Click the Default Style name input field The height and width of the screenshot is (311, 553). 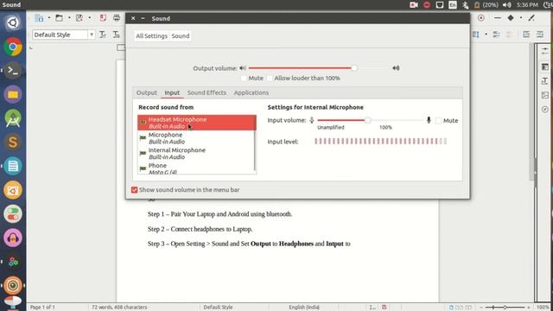pyautogui.click(x=60, y=35)
